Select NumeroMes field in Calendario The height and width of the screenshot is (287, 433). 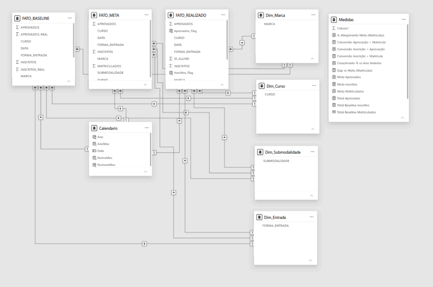point(106,165)
